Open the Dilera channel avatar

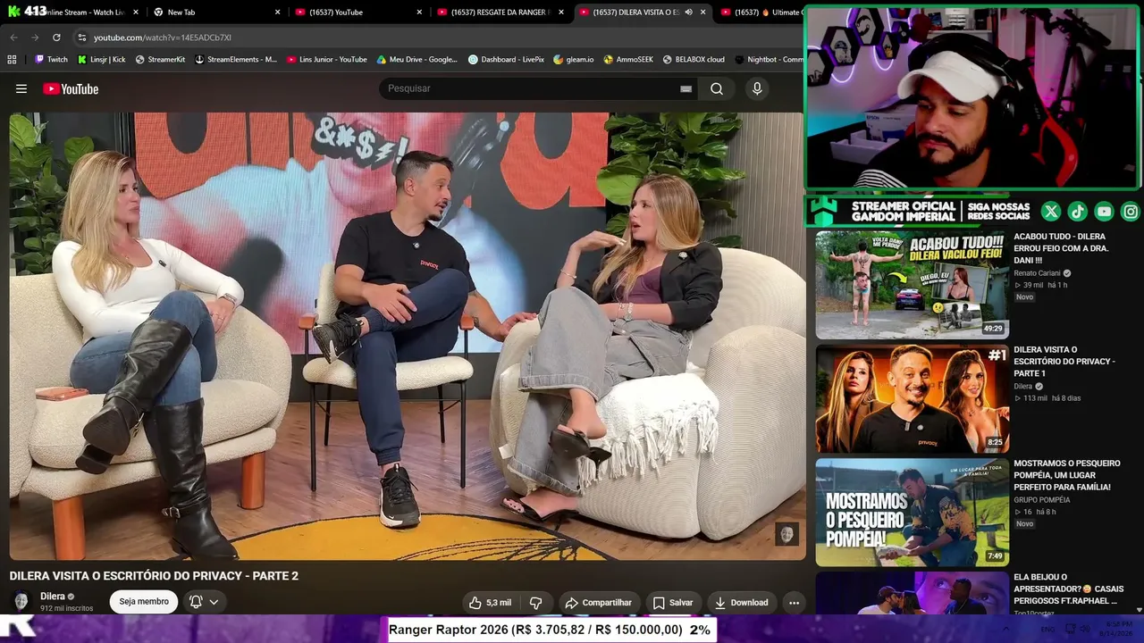(x=21, y=602)
